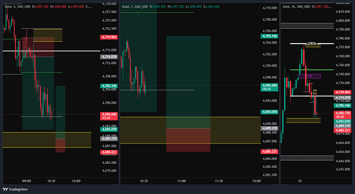355x194 pixels.
Task: Click the red 4,685.221 label on the 1h chart
Action: tap(343, 130)
